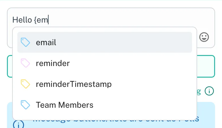Choose "reminder" from the suggestion list

[x=53, y=63]
